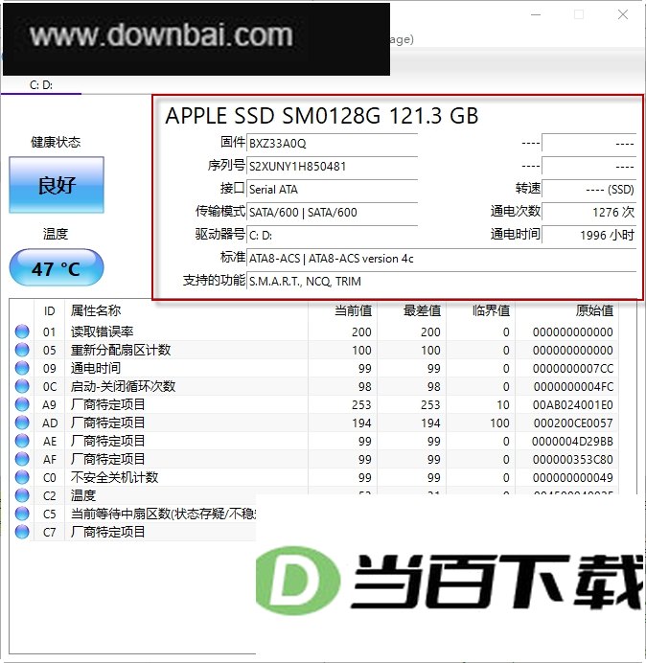646x663 pixels.
Task: Click the rotation rate field ---- (SSD)
Action: pyautogui.click(x=588, y=189)
